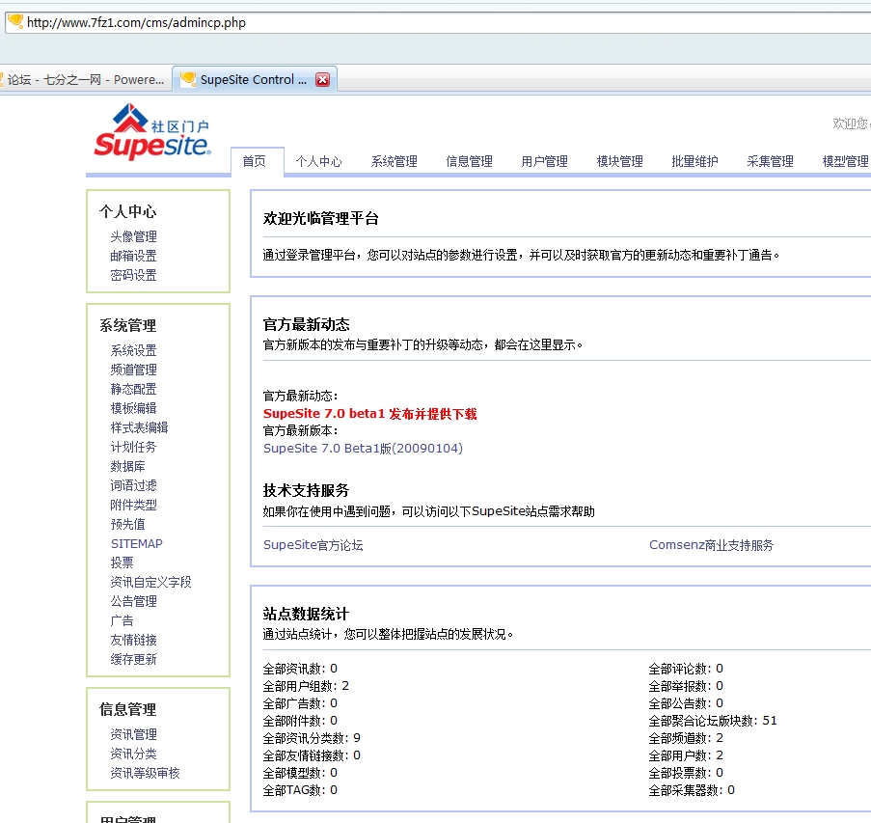Open 频道管理 in the sidebar
871x823 pixels.
(133, 370)
